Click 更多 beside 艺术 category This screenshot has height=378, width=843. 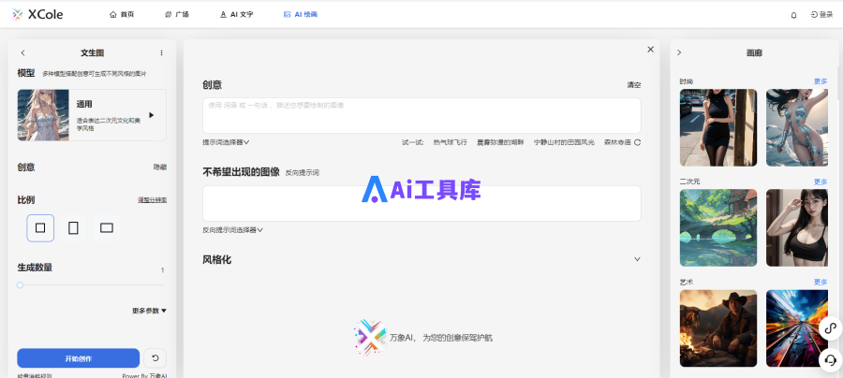click(821, 282)
